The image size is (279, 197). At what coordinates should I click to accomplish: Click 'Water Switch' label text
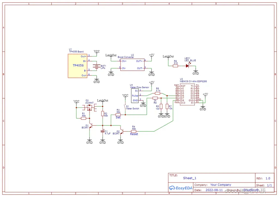[x=133, y=109]
